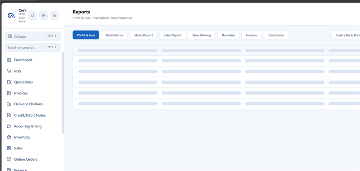
Task: Click the Quotations sidebar icon
Action: tap(9, 82)
